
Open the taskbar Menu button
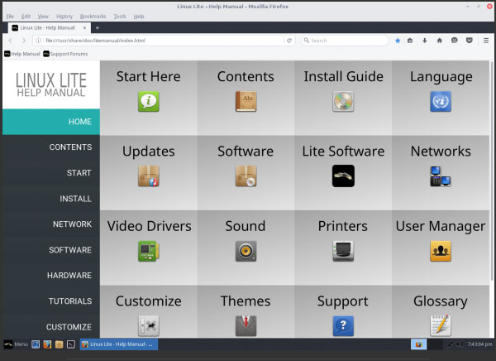click(16, 344)
